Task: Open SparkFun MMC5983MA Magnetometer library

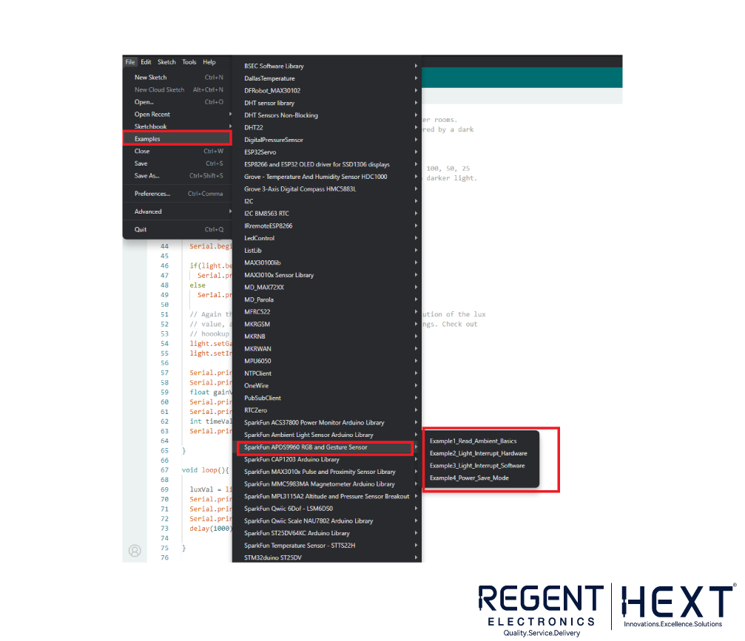Action: 327,484
